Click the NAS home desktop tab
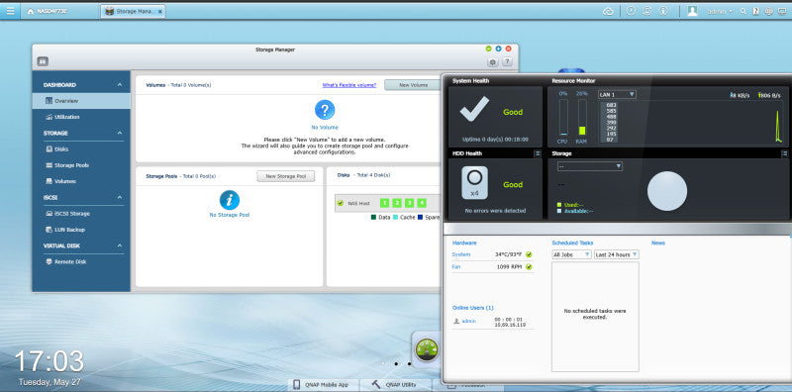The width and height of the screenshot is (792, 392). [x=47, y=11]
